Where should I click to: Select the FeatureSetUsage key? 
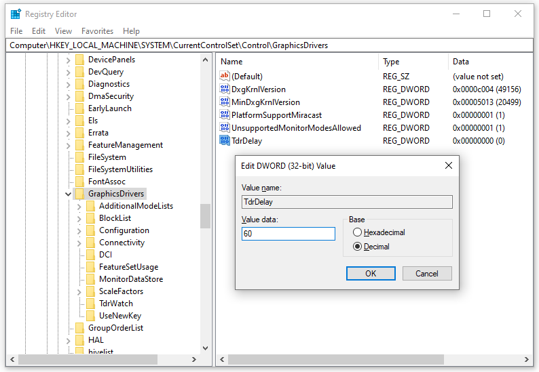tap(128, 267)
